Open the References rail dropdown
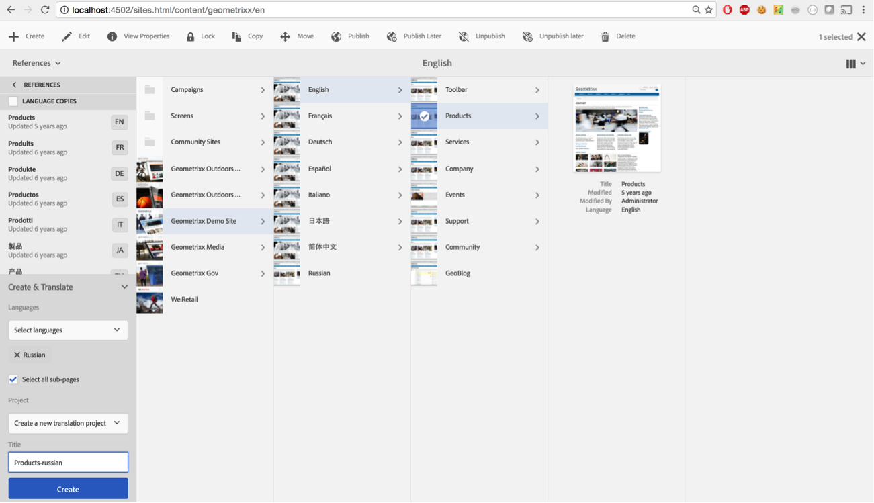 [x=37, y=63]
